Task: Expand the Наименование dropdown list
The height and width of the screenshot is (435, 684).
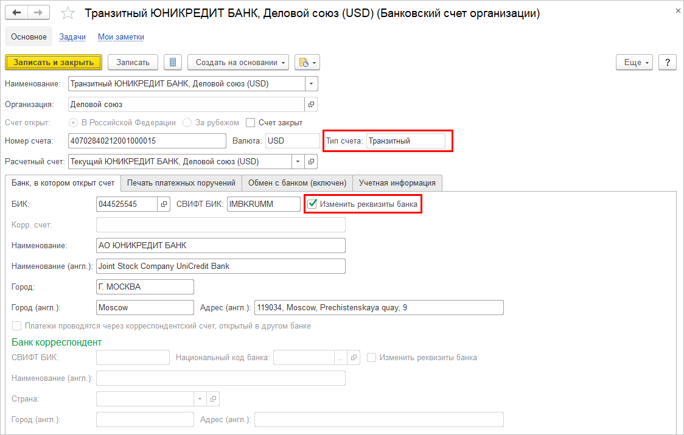Action: tap(312, 84)
